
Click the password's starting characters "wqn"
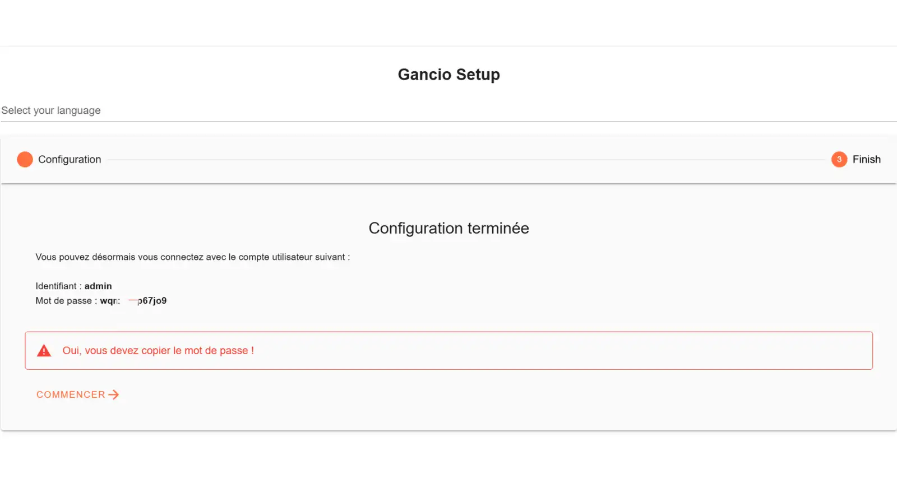109,301
